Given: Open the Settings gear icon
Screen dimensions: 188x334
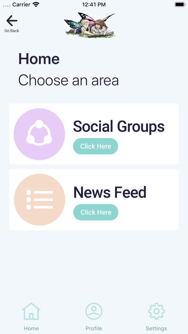Looking at the screenshot, I should click(x=156, y=311).
